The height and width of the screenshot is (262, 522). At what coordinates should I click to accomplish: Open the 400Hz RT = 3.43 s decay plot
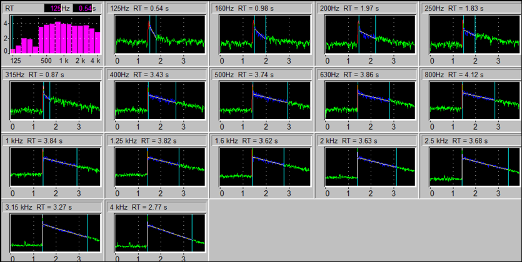(160, 100)
